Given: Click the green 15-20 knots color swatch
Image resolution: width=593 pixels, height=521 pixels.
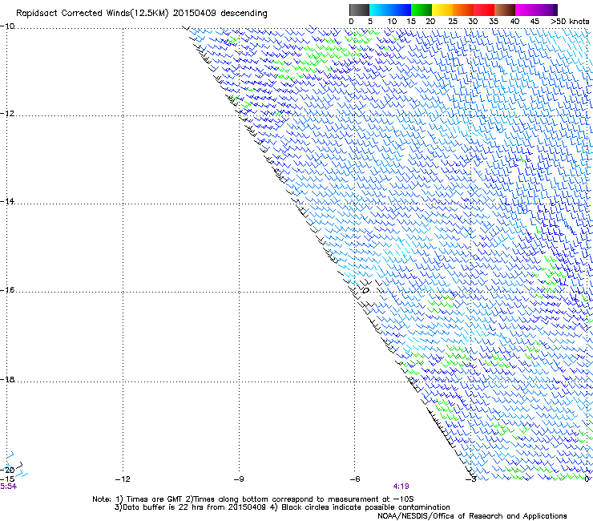Looking at the screenshot, I should pos(422,10).
